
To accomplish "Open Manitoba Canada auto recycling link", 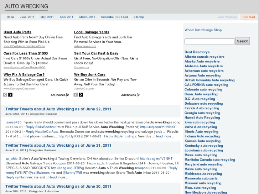I will coord(210,160).
